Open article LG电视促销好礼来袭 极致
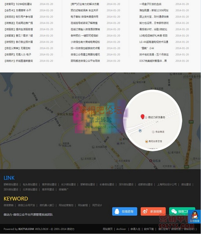Image resolution: width=201 pixels, height=234 pixels. 153,36
